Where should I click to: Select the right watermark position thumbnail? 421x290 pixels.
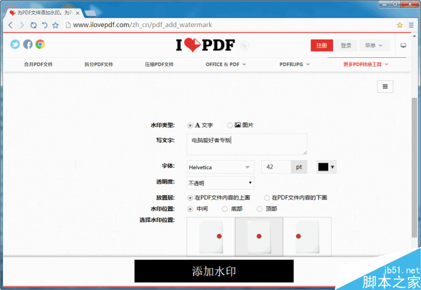click(307, 236)
